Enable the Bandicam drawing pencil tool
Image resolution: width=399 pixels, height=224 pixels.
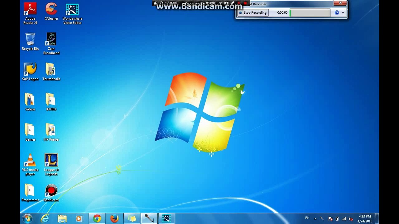coord(233,3)
